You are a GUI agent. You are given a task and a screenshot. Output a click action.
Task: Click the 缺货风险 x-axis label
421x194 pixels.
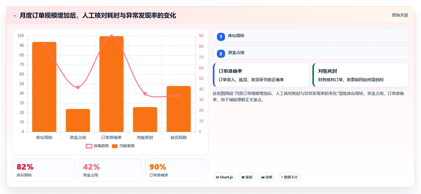point(178,137)
